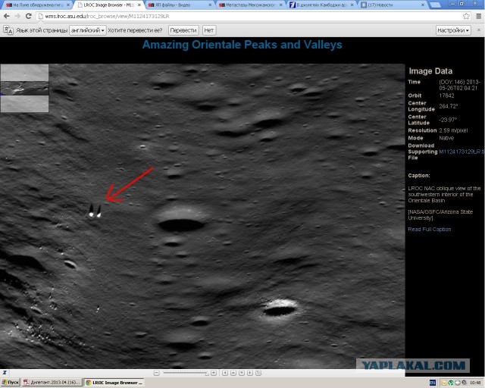Click the translate icon in the infobar
This screenshot has width=485, height=388.
pyautogui.click(x=8, y=30)
